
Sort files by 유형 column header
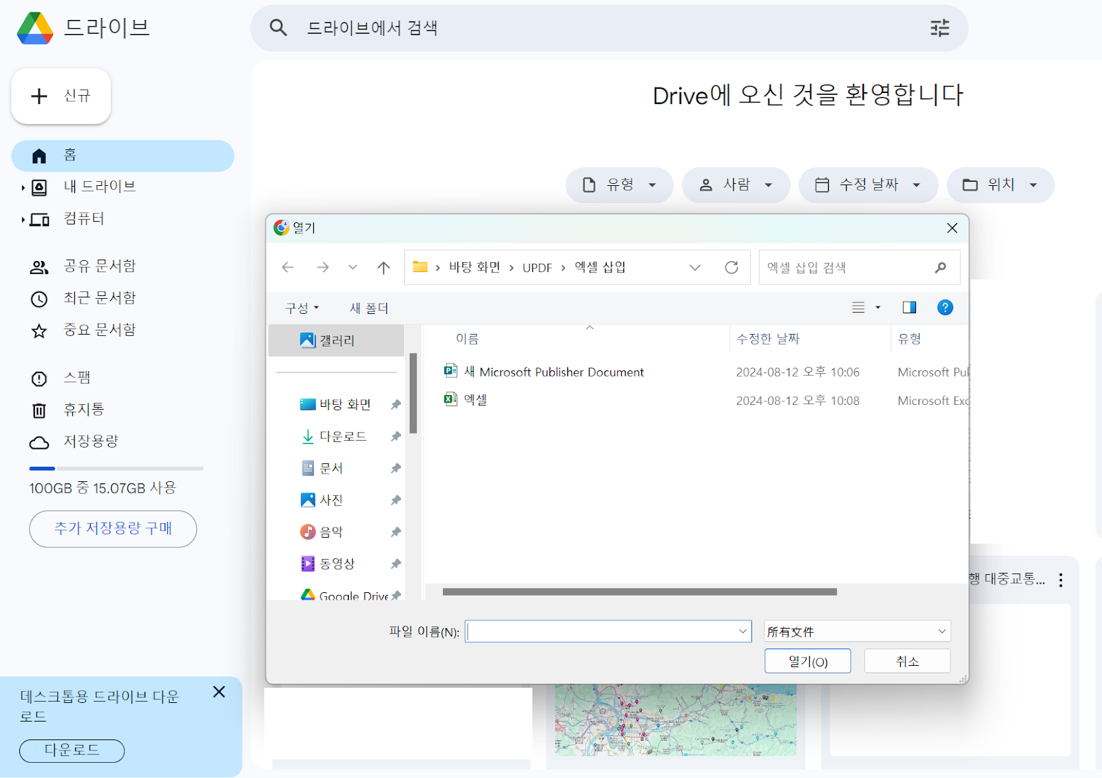909,339
